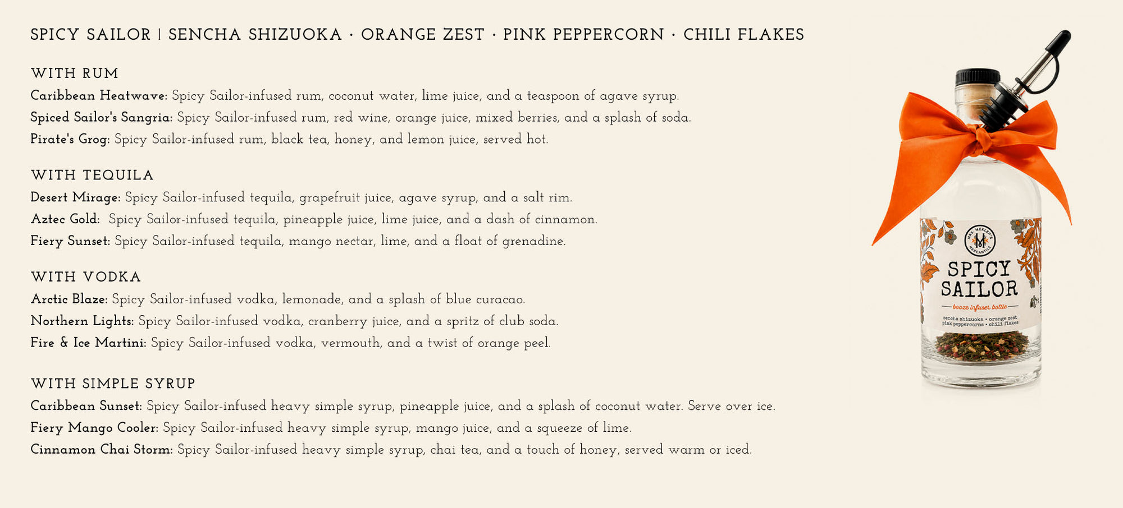Click the Cinnamon Chai Storm recipe name
The height and width of the screenshot is (508, 1123).
click(102, 450)
